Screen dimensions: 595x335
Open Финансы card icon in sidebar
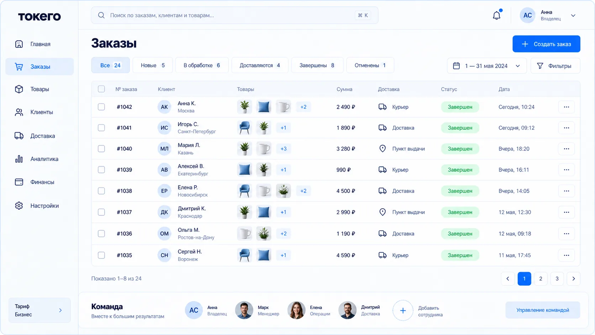pyautogui.click(x=19, y=182)
